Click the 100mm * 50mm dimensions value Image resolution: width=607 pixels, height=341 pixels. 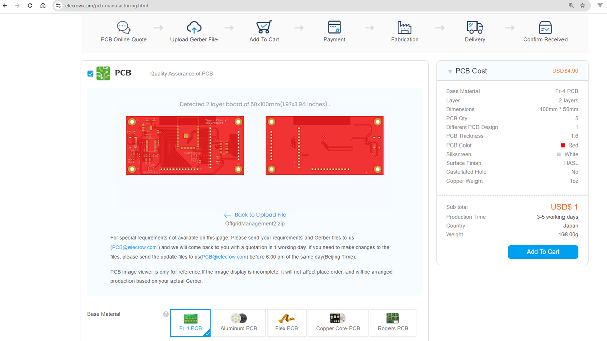coord(559,109)
